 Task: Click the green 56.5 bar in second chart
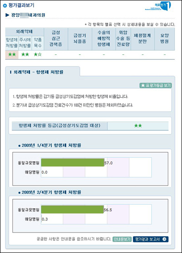pos(72,209)
